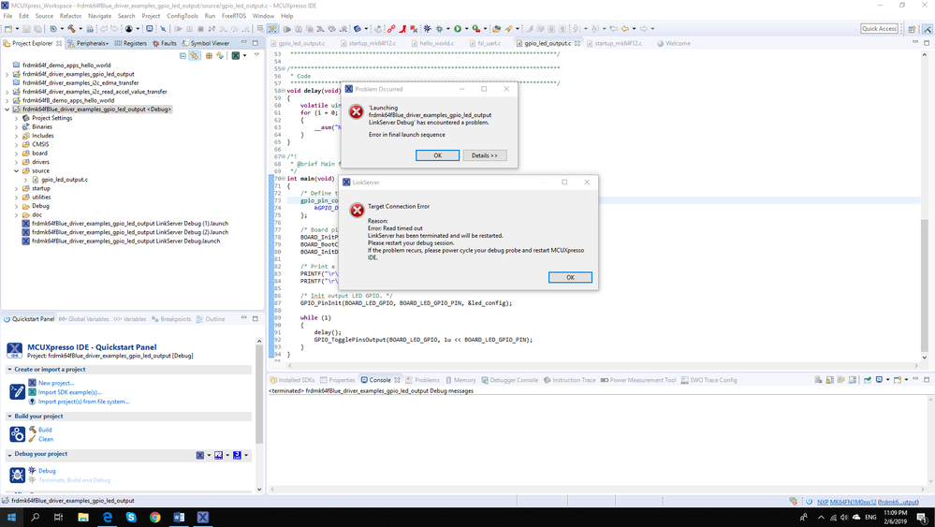The height and width of the screenshot is (527, 935).
Task: Switch to the Debugger Console tab
Action: point(510,380)
